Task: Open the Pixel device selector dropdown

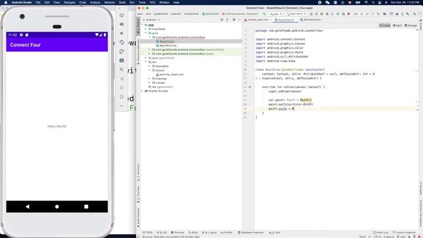Action: point(296,14)
